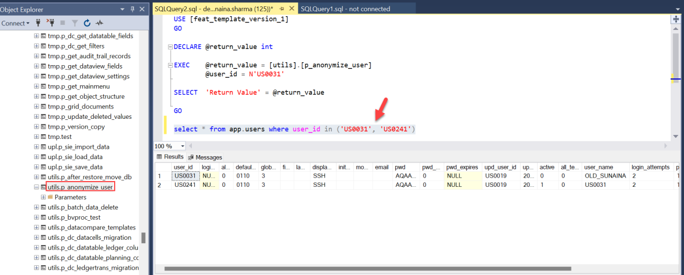Expand utils.p_batch_data_delete node

click(37, 208)
